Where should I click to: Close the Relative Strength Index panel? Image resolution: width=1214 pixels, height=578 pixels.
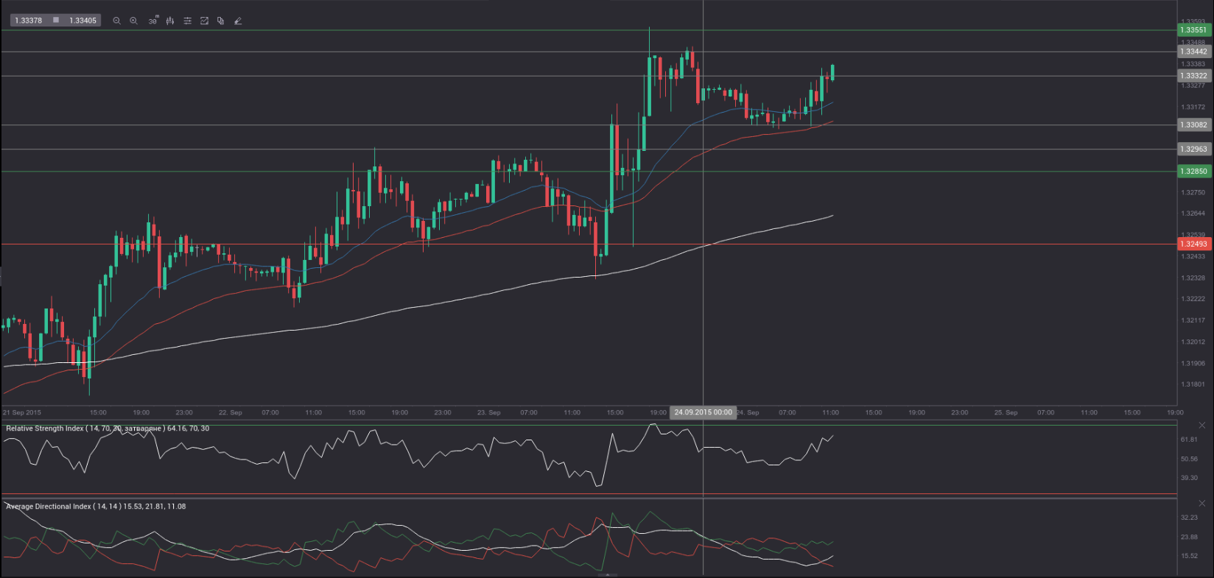click(1202, 426)
